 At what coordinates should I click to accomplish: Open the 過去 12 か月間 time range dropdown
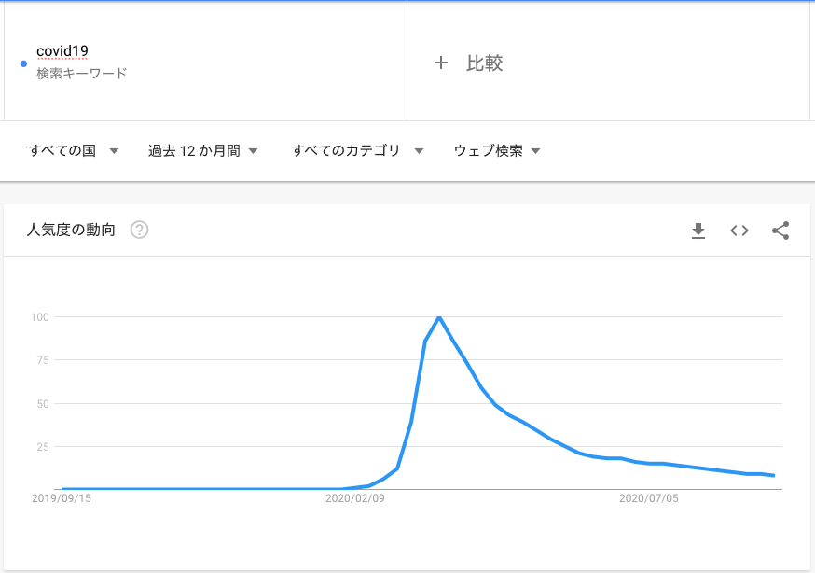(x=202, y=151)
